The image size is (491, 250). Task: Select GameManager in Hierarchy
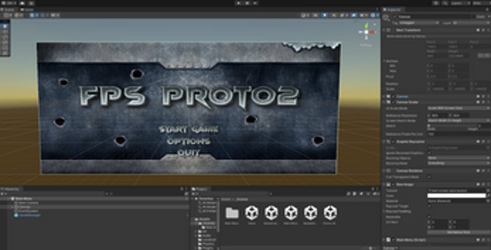[x=30, y=215]
